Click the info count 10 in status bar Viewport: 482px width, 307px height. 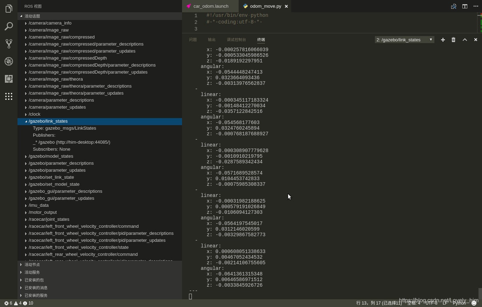28,303
